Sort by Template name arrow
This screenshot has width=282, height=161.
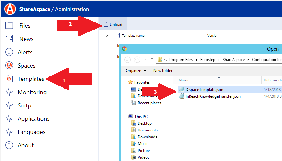click(x=119, y=35)
